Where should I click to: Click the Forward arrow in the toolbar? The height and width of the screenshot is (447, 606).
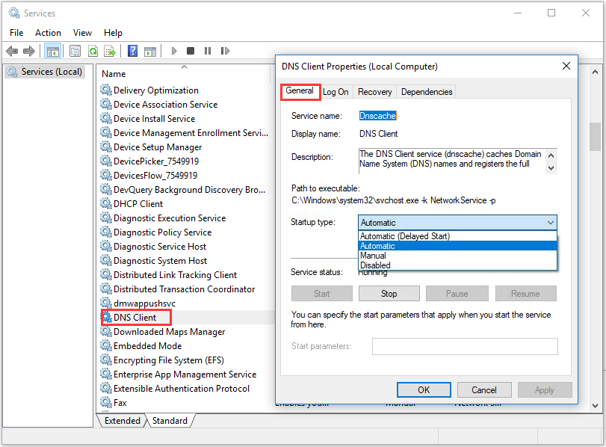click(29, 51)
